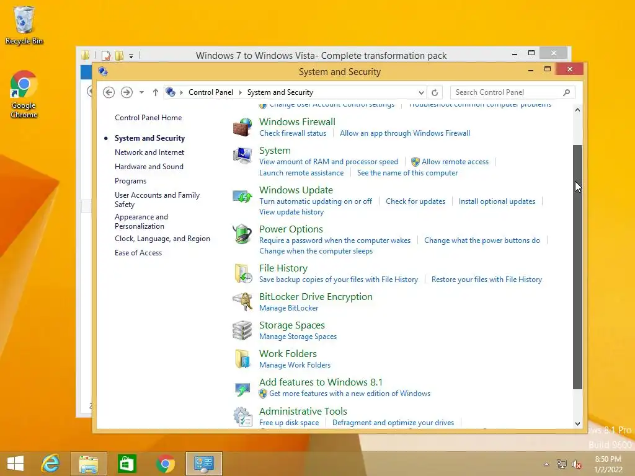Click the Chrome icon on the taskbar
Screen dimensions: 635x476
[x=165, y=464]
